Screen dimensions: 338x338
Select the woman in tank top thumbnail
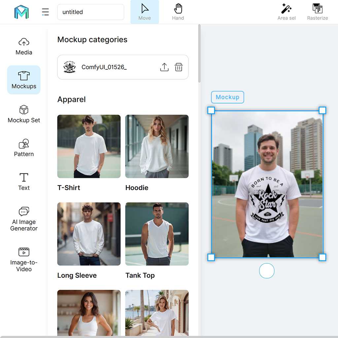(x=89, y=313)
